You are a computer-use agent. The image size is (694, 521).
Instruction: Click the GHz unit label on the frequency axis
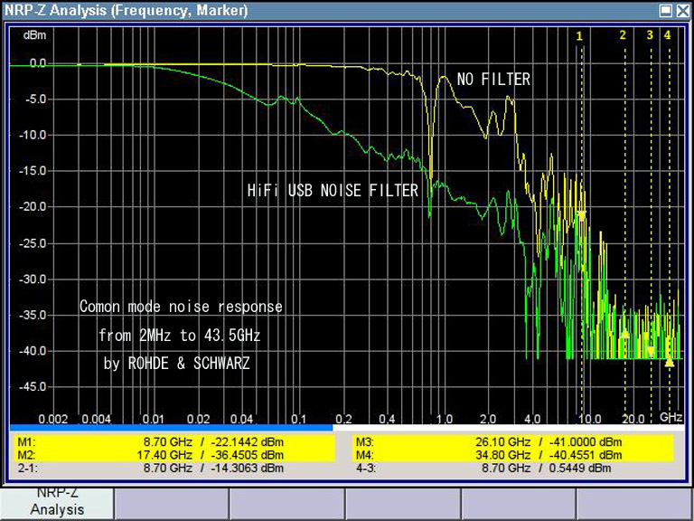tap(671, 417)
